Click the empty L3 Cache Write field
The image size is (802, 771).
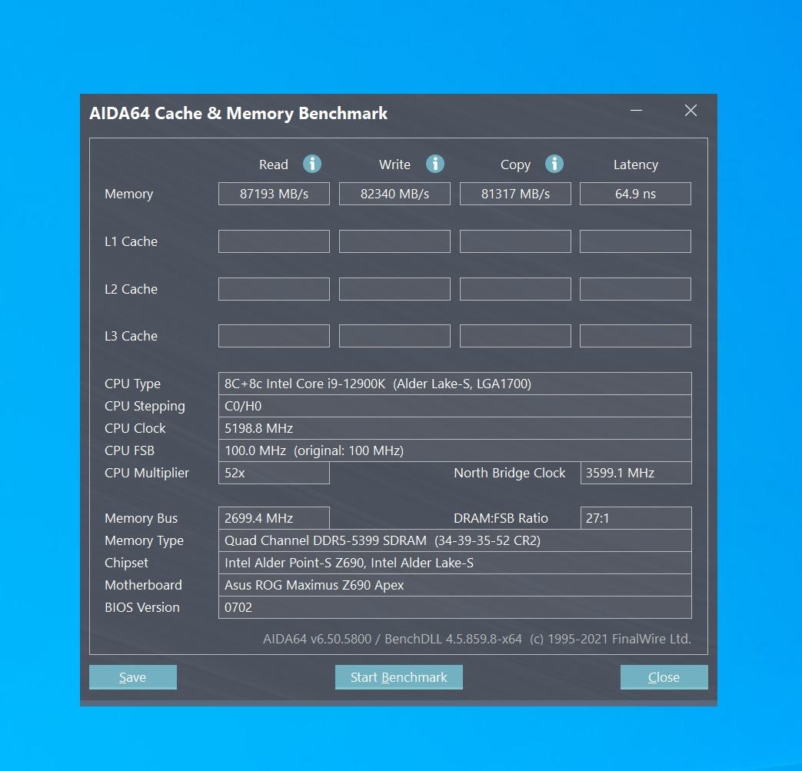(x=395, y=336)
